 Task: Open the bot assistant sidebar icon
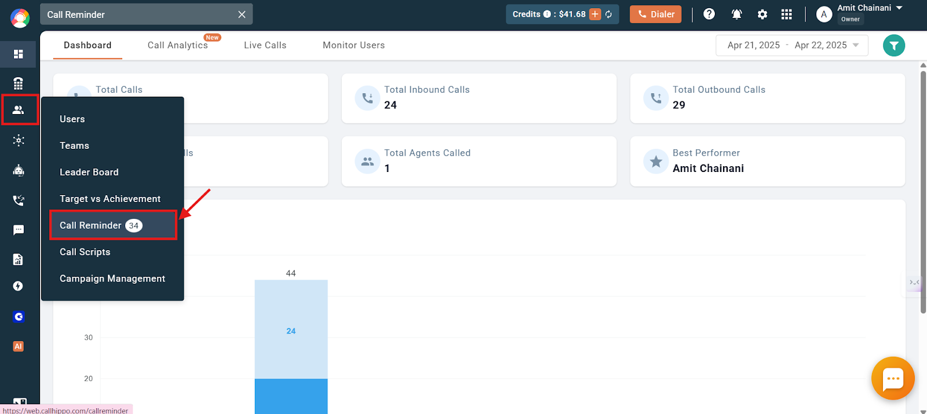click(19, 170)
